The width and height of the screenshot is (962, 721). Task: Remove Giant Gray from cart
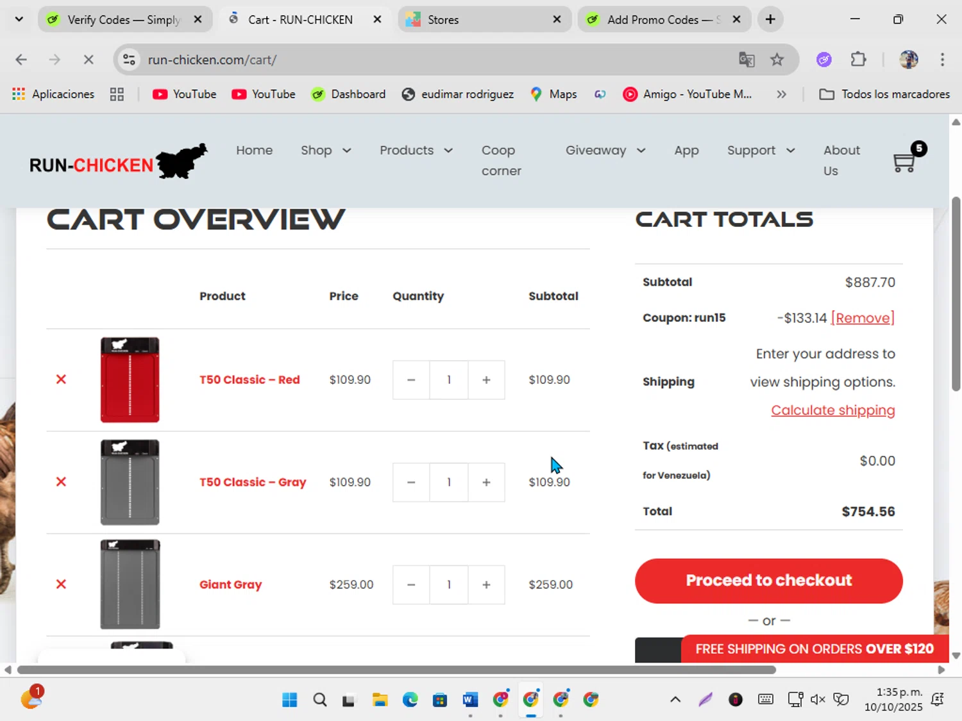(61, 584)
